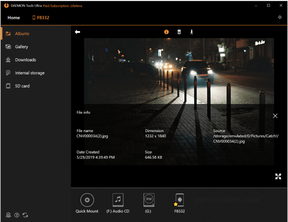Open help via question mark icon
Viewport: 288px width, 222px height.
(x=17, y=215)
